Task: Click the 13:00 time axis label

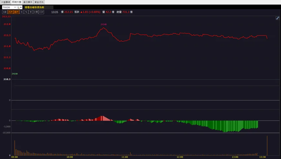Action: 235,157
